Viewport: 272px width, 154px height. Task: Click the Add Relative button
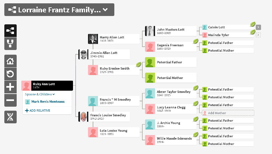(38, 110)
